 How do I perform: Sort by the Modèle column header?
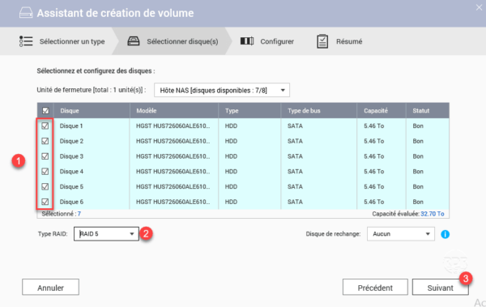[x=174, y=111]
